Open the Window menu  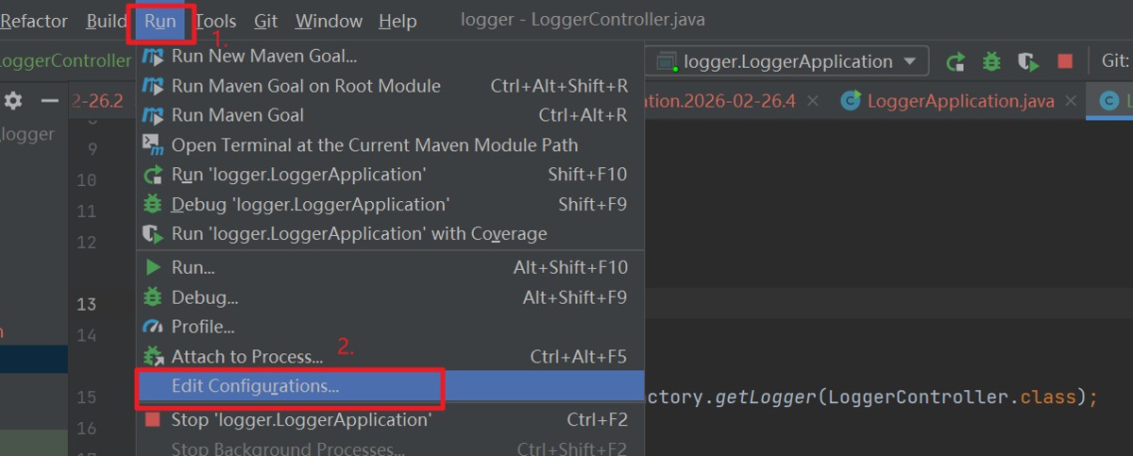tap(329, 21)
